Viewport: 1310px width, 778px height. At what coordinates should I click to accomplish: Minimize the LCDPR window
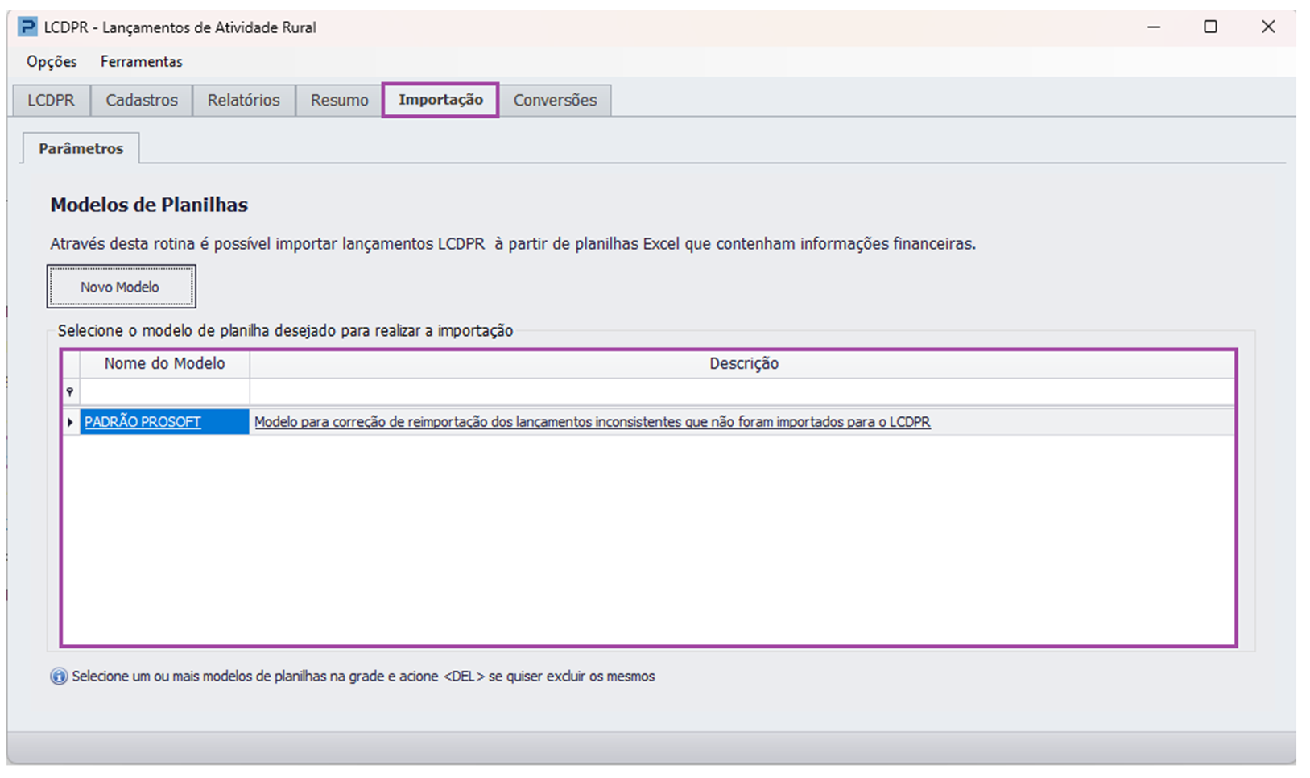1154,27
